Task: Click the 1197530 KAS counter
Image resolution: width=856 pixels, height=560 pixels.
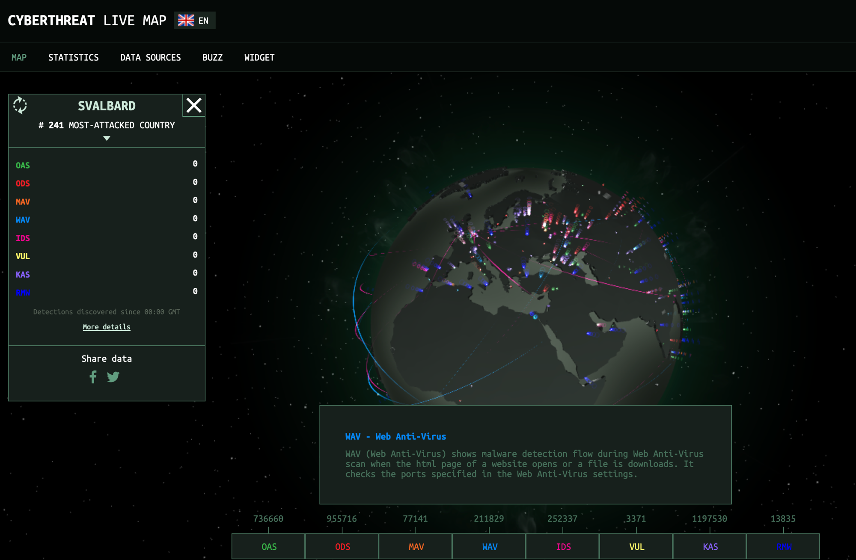Action: click(709, 519)
